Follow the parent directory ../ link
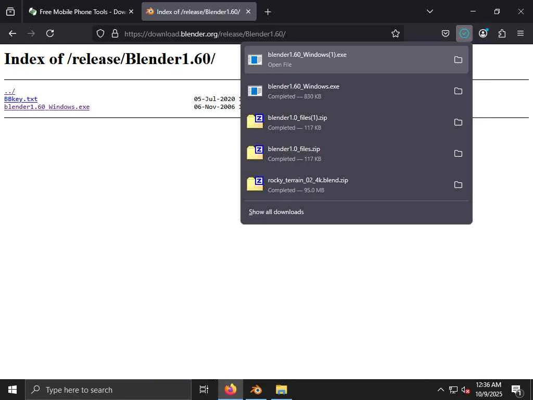Image resolution: width=533 pixels, height=400 pixels. (x=9, y=91)
